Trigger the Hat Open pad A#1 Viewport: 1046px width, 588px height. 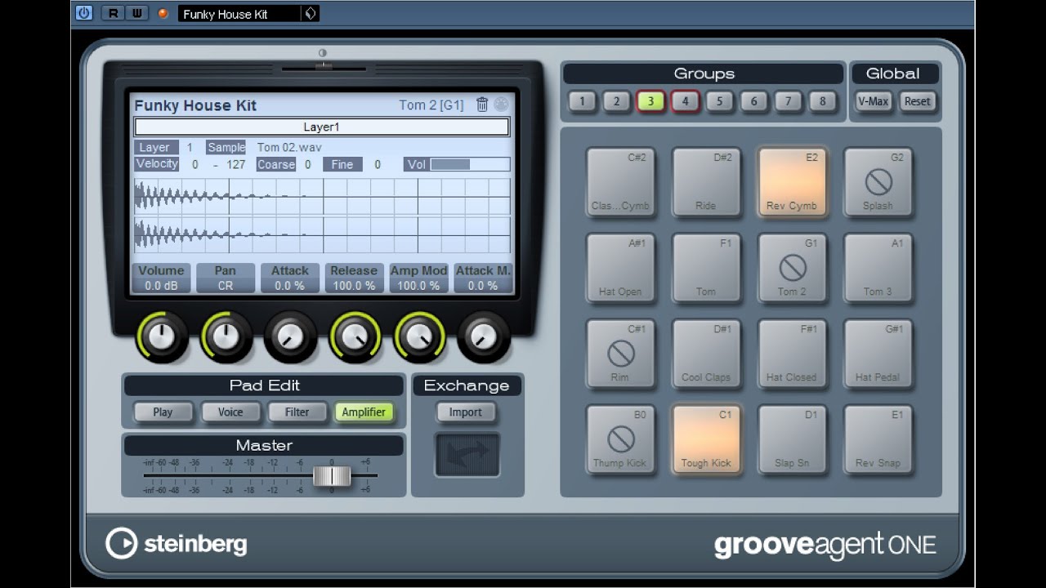click(x=620, y=267)
